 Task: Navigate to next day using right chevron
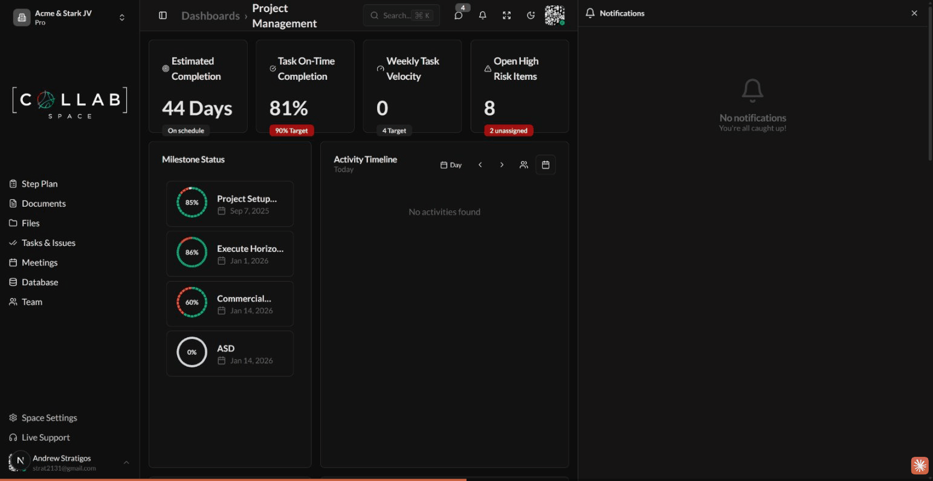(502, 164)
